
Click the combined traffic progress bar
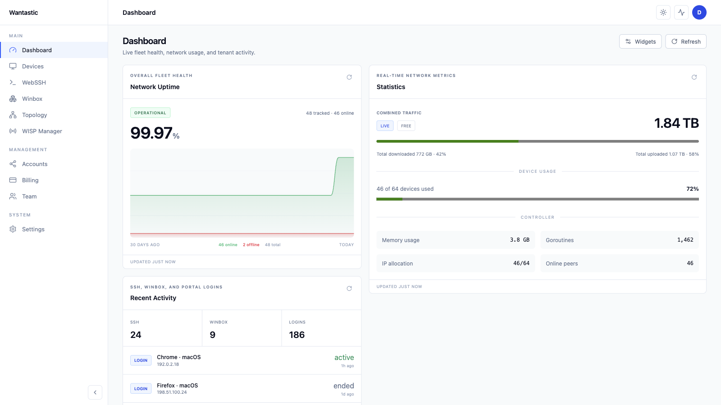click(x=538, y=141)
